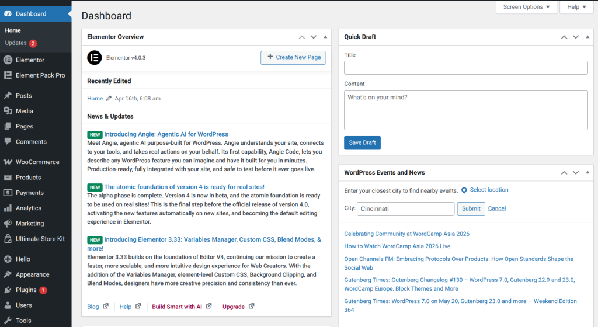Click the Marketing megaphone icon
Image resolution: width=598 pixels, height=327 pixels.
click(8, 223)
